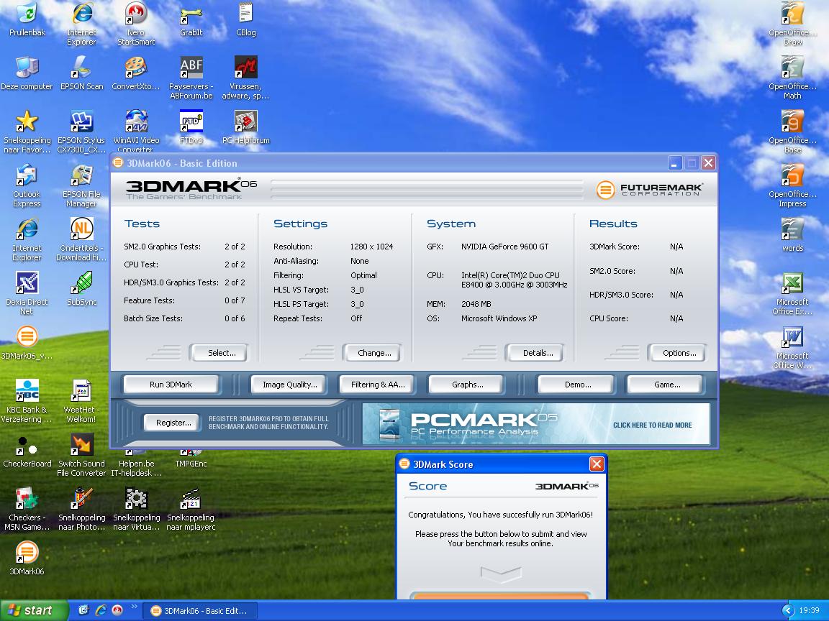Open WeetHet Welkom desktop shortcut
This screenshot has width=829, height=621.
click(x=81, y=400)
